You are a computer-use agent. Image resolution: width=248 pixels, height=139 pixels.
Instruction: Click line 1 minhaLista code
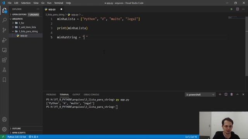click(x=98, y=19)
